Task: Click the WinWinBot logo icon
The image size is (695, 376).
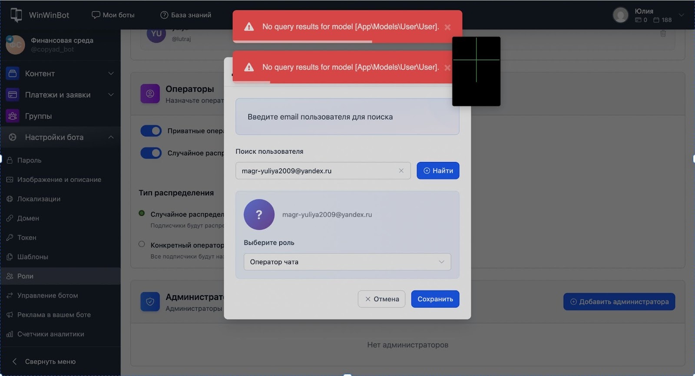Action: coord(16,15)
